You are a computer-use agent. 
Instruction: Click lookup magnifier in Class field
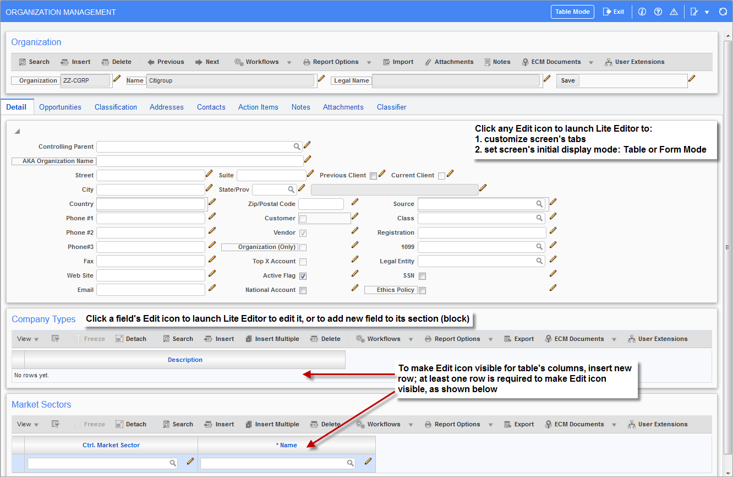[x=540, y=218]
